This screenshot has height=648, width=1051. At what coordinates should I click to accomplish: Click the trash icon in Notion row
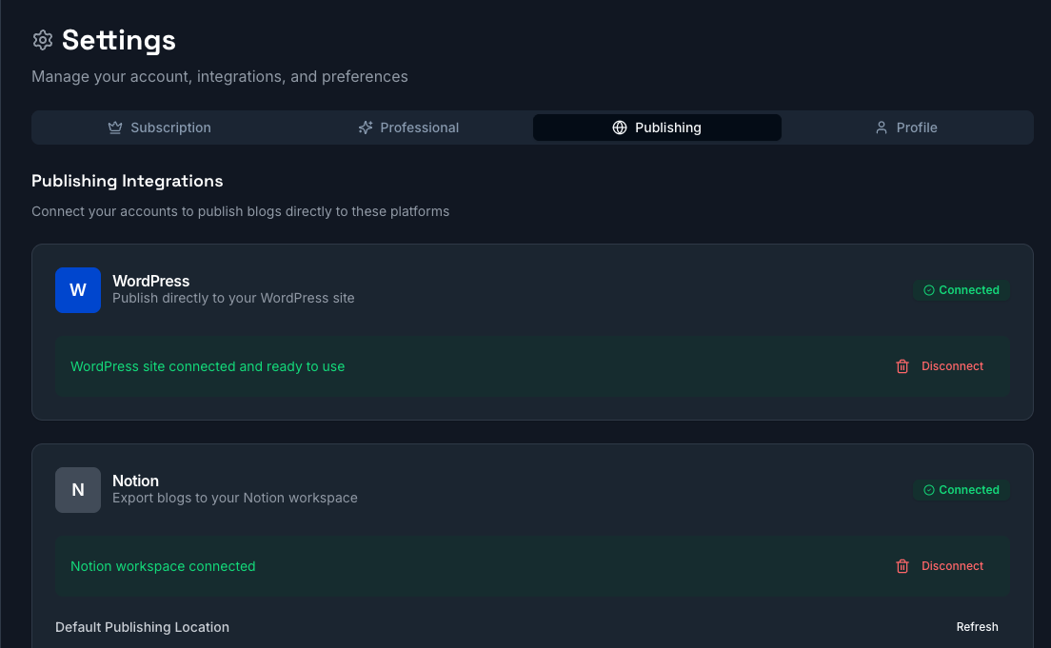tap(902, 566)
